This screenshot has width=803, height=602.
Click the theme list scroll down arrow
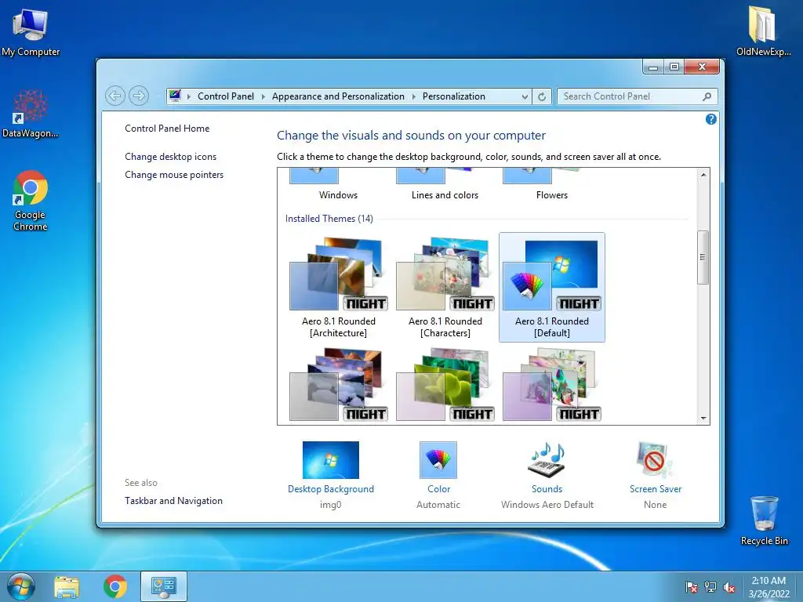(703, 419)
